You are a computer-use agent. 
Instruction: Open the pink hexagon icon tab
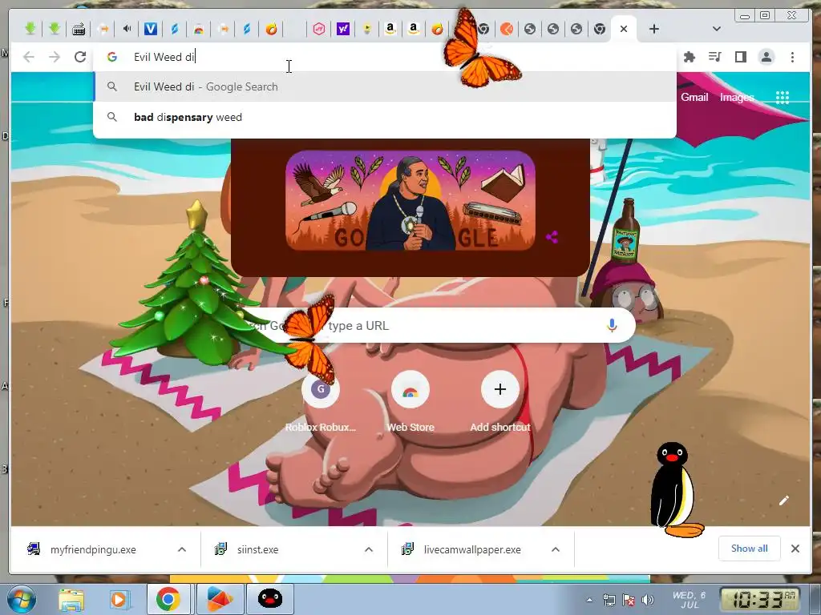(319, 29)
